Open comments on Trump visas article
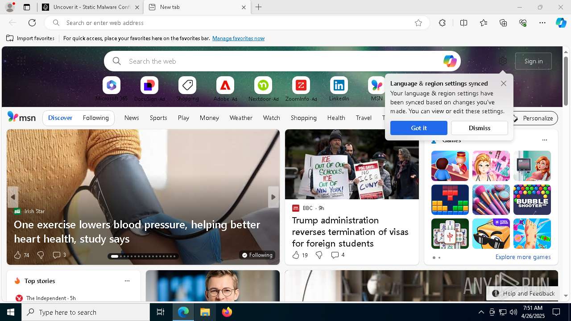Viewport: 571px width, 321px height. coord(338,255)
